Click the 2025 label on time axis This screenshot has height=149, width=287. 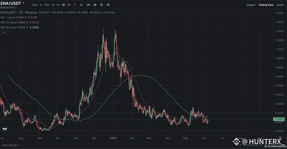(x=113, y=138)
